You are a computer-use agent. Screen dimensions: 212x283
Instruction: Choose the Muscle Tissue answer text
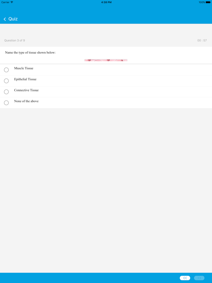pos(24,68)
